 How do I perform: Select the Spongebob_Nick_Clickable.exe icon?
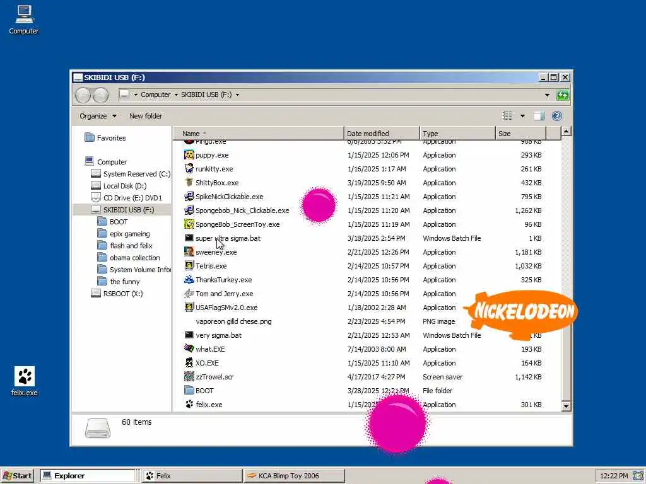coord(189,210)
